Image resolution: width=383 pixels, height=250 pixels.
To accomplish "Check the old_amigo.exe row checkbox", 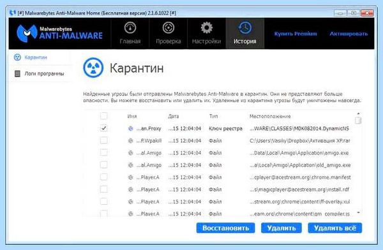I will [x=104, y=165].
